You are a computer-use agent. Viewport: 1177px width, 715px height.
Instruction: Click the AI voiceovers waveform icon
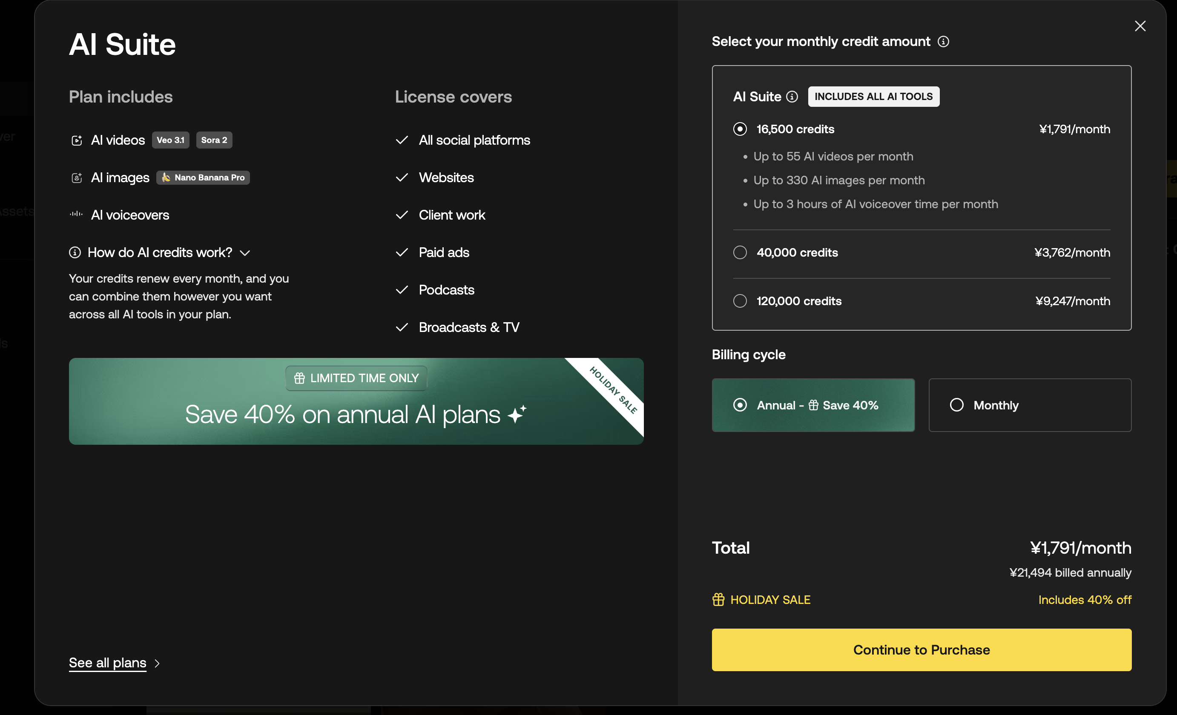pos(76,214)
